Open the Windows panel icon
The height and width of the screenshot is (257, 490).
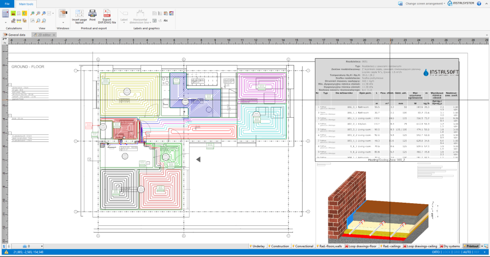[x=63, y=14]
